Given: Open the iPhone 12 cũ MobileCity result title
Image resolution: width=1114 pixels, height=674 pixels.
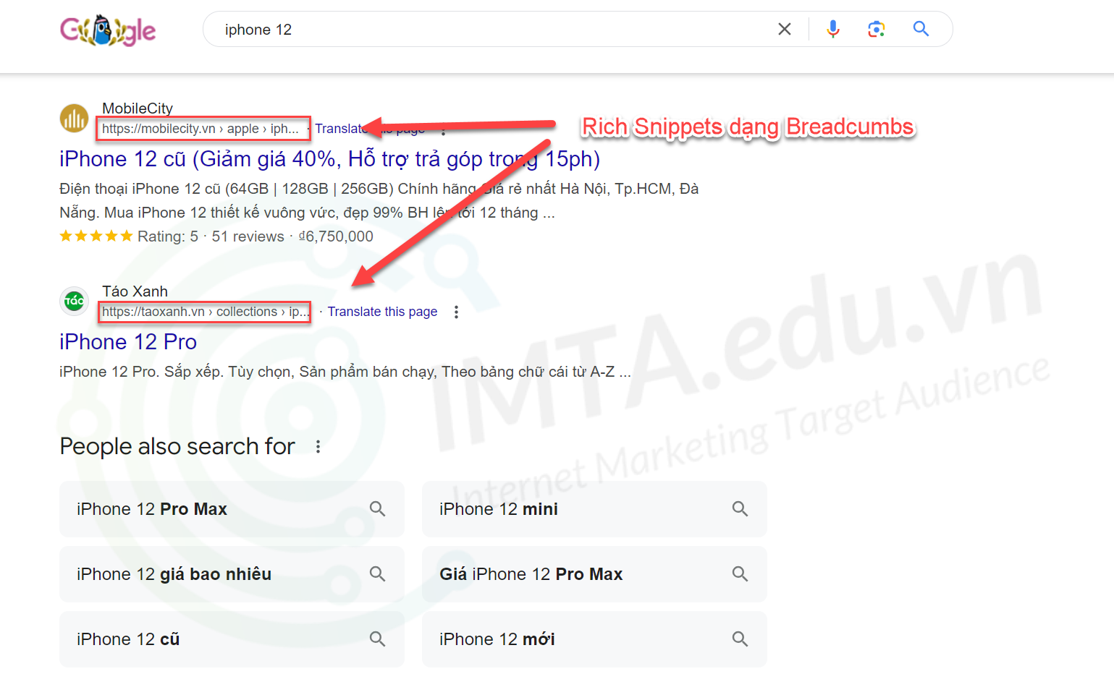Looking at the screenshot, I should pyautogui.click(x=330, y=159).
